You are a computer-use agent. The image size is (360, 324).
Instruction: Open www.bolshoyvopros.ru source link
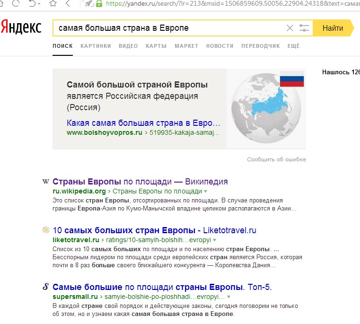105,133
